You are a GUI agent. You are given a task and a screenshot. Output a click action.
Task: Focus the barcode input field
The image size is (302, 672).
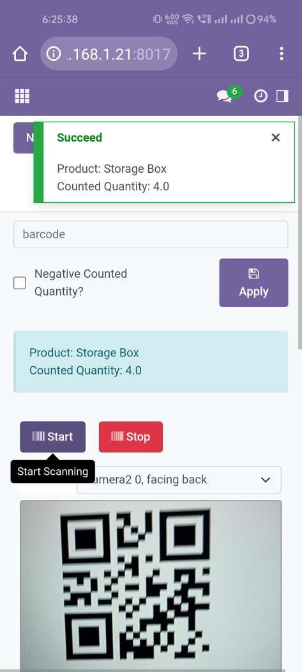point(151,234)
